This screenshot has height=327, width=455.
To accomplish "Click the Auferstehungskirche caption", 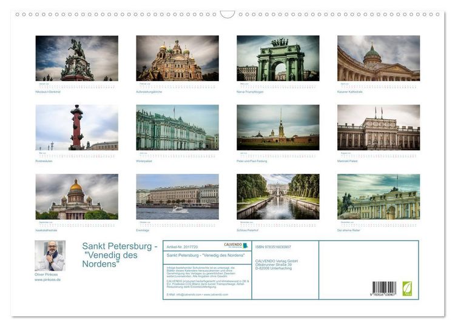I will pyautogui.click(x=149, y=92).
